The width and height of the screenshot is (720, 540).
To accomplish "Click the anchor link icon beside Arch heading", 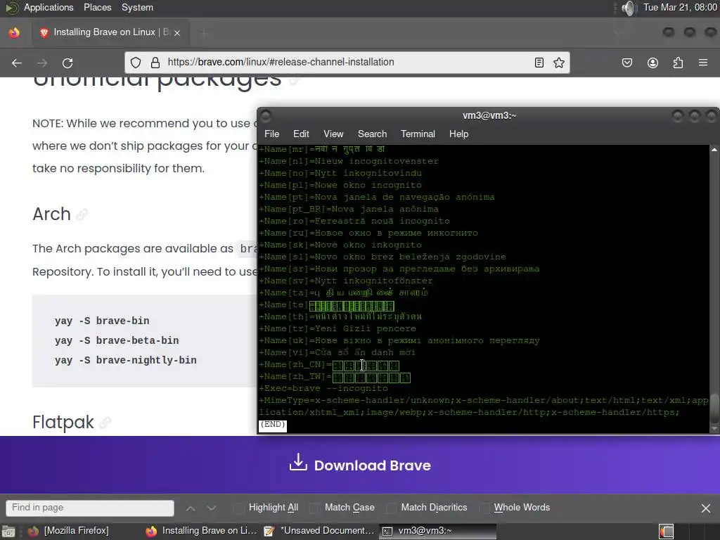I will coord(82,214).
